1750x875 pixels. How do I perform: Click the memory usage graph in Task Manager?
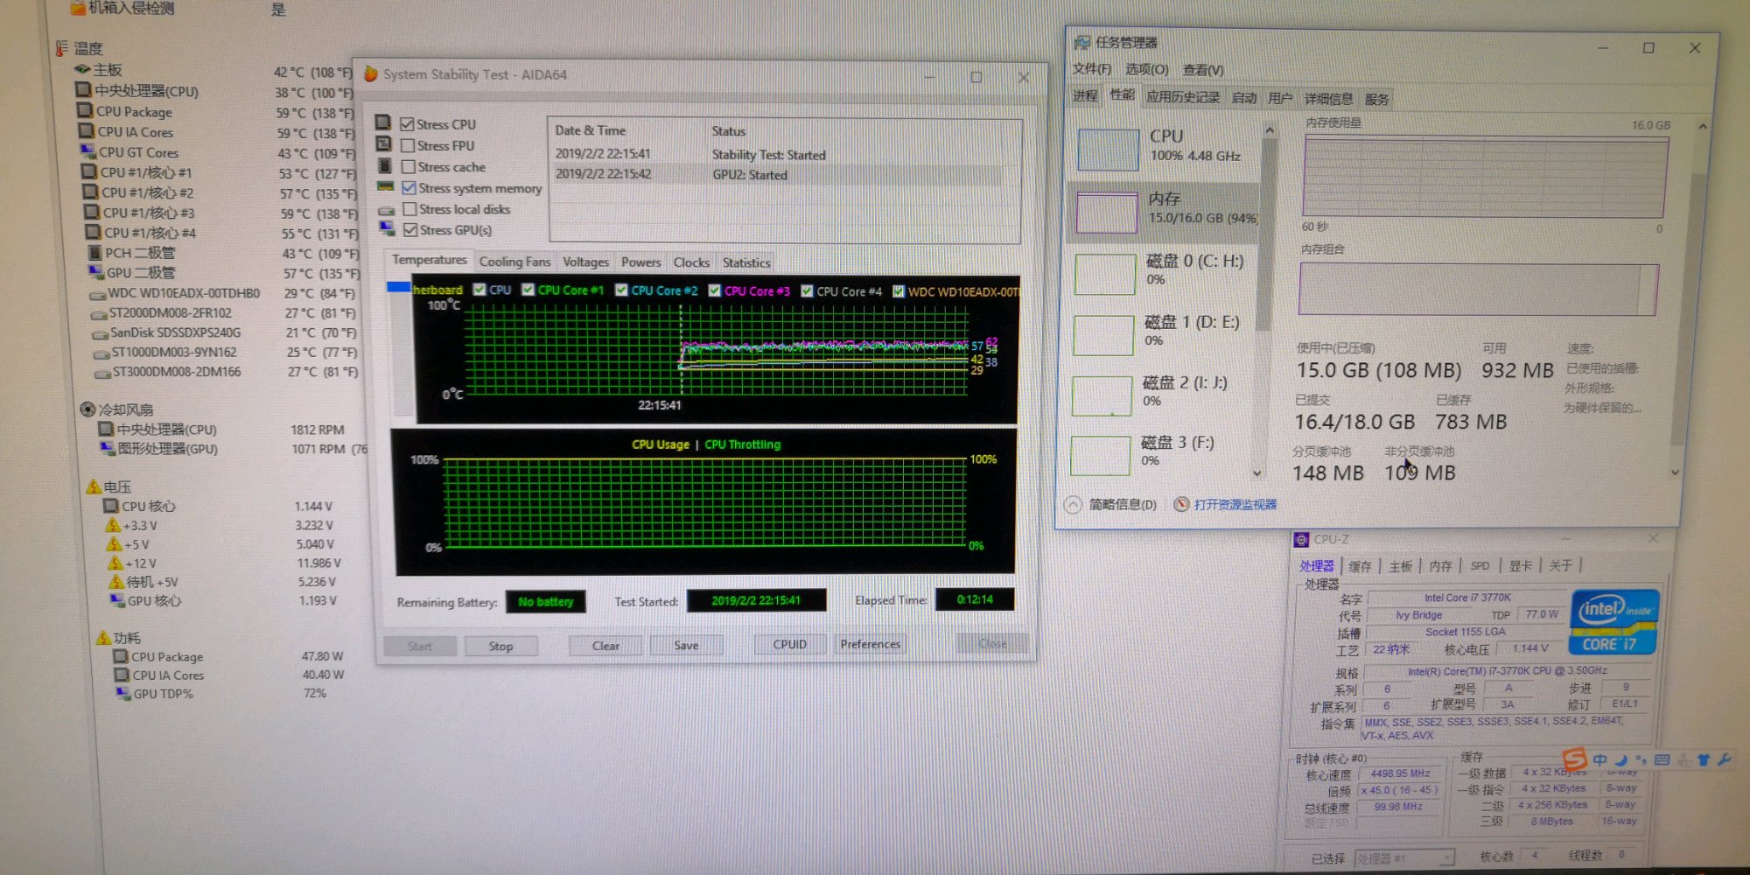click(1484, 178)
